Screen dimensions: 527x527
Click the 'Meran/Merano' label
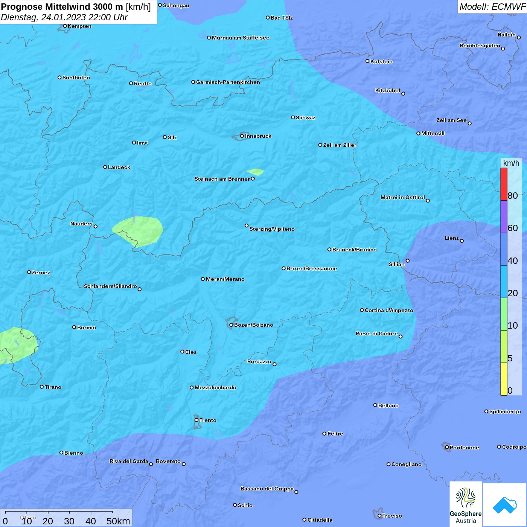click(225, 279)
